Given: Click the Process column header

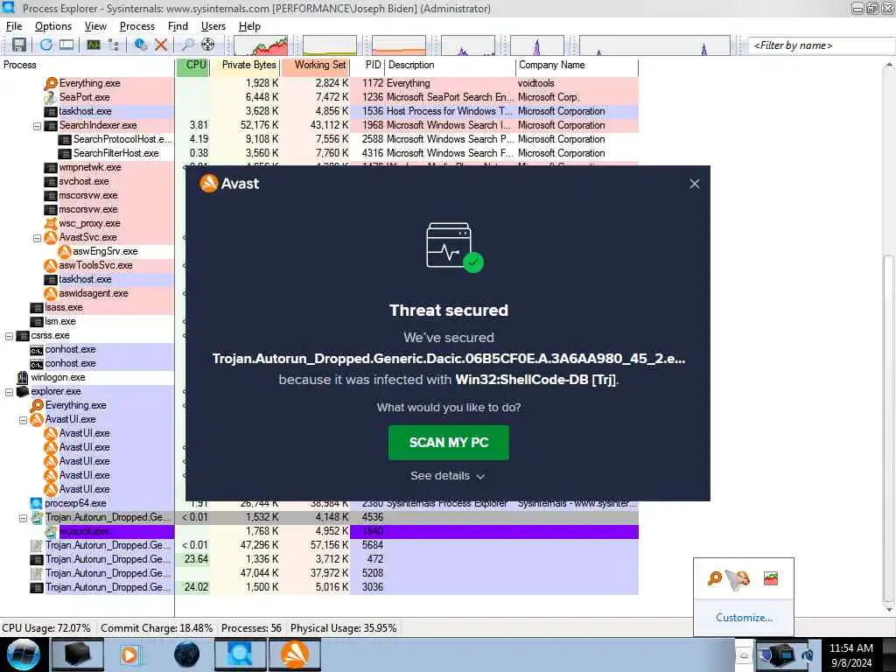Looking at the screenshot, I should (x=87, y=65).
